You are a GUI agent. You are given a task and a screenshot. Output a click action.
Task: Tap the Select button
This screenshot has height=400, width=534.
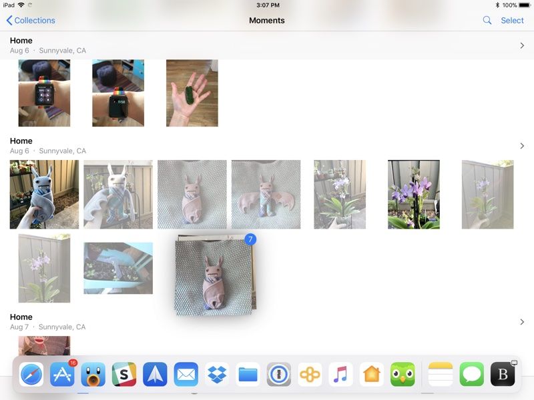coord(512,21)
